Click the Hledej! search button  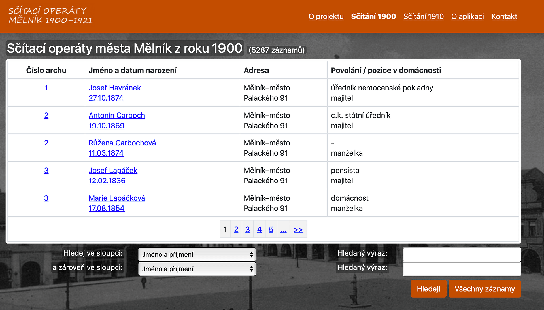pyautogui.click(x=428, y=289)
